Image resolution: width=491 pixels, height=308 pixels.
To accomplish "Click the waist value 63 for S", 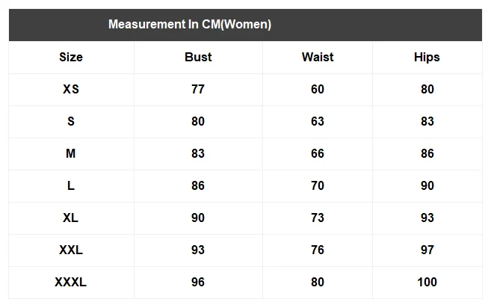I will pyautogui.click(x=318, y=121).
